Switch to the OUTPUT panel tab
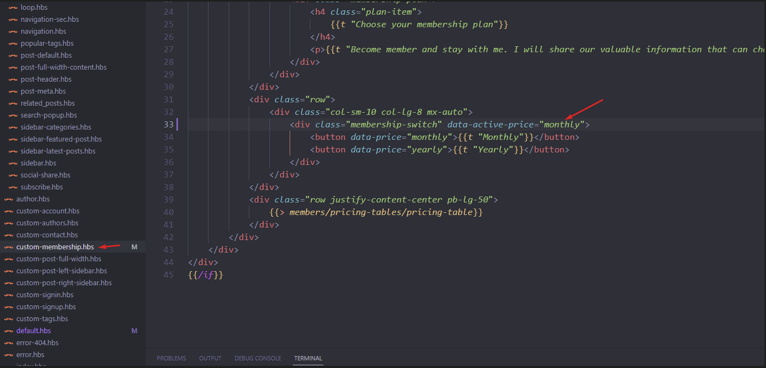The height and width of the screenshot is (368, 766). [210, 358]
